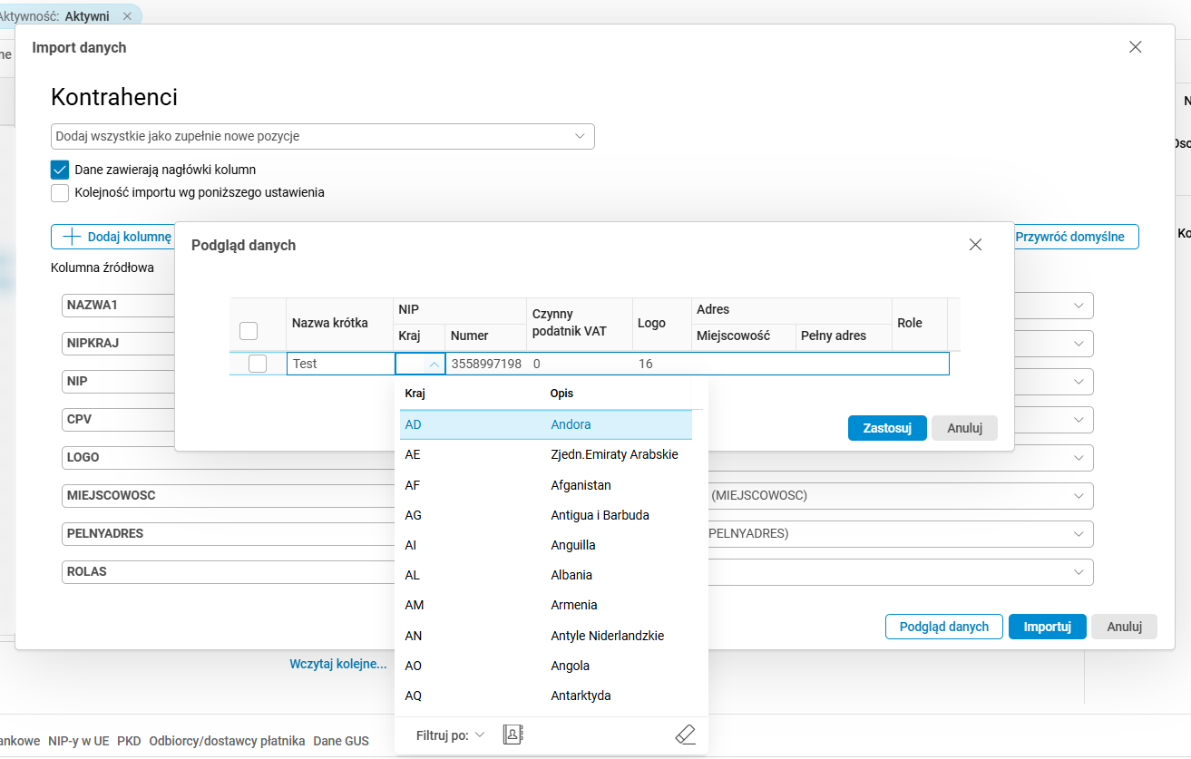Click the PELNYADRES source column field
The height and width of the screenshot is (759, 1191).
pyautogui.click(x=229, y=534)
